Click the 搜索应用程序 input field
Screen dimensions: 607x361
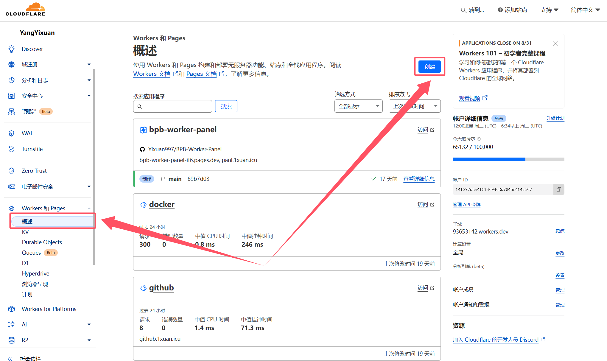pos(172,106)
